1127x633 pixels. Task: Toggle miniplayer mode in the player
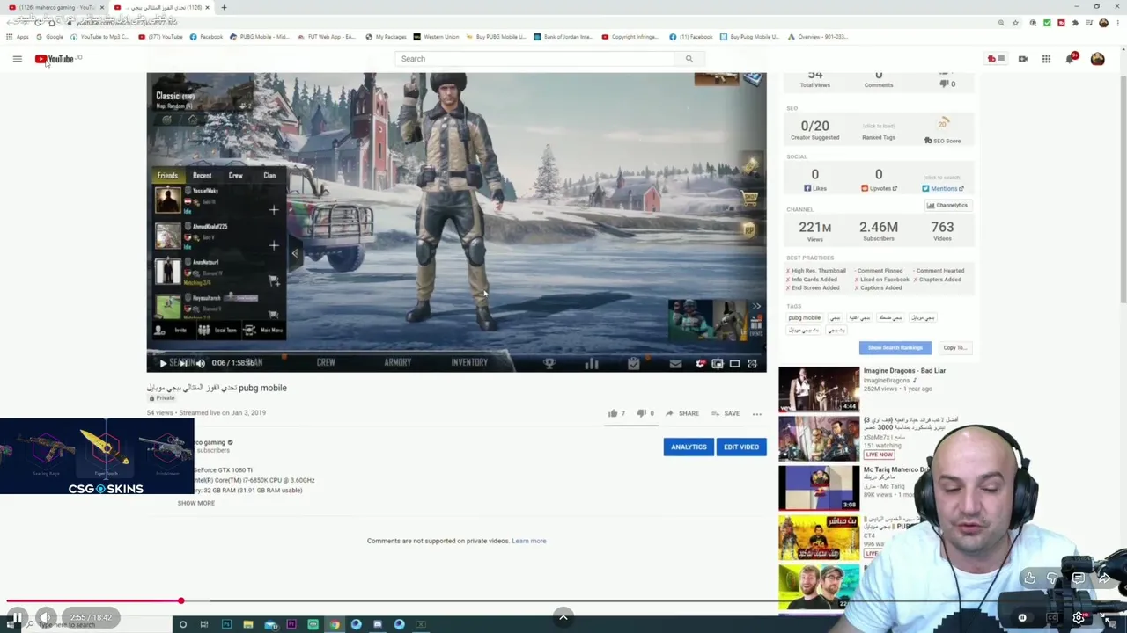point(718,363)
